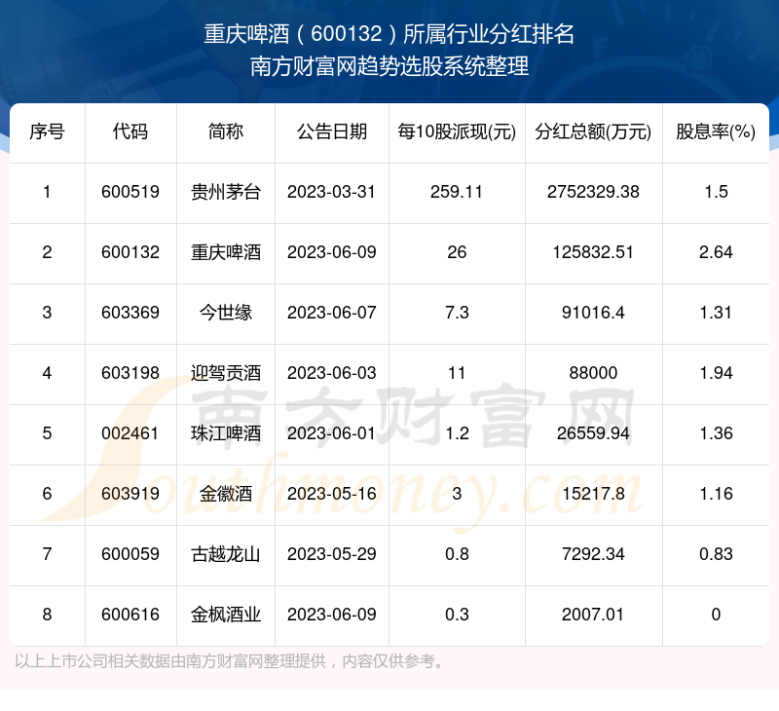Select the name 重庆啤酒 in the table
The height and width of the screenshot is (711, 779).
tap(226, 252)
